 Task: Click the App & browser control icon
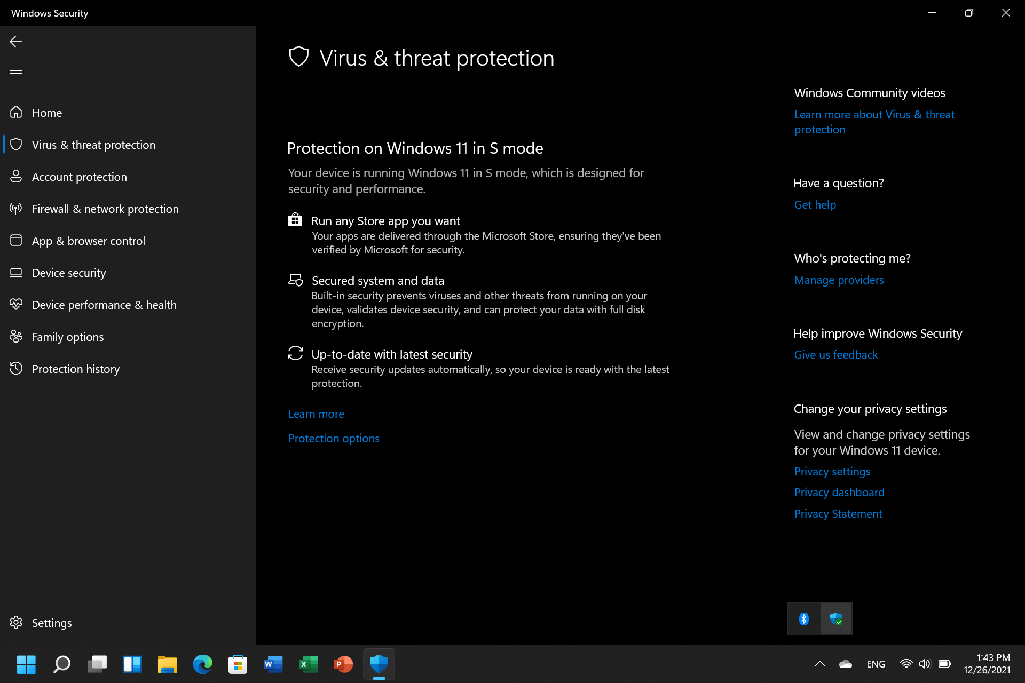pyautogui.click(x=15, y=240)
